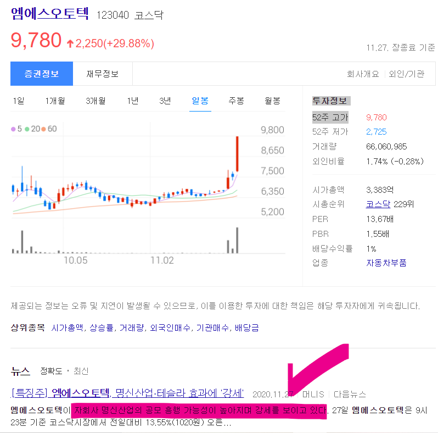Screen dimensions: 438x433
Task: Open the 코스닥 market rank link
Action: click(x=378, y=204)
